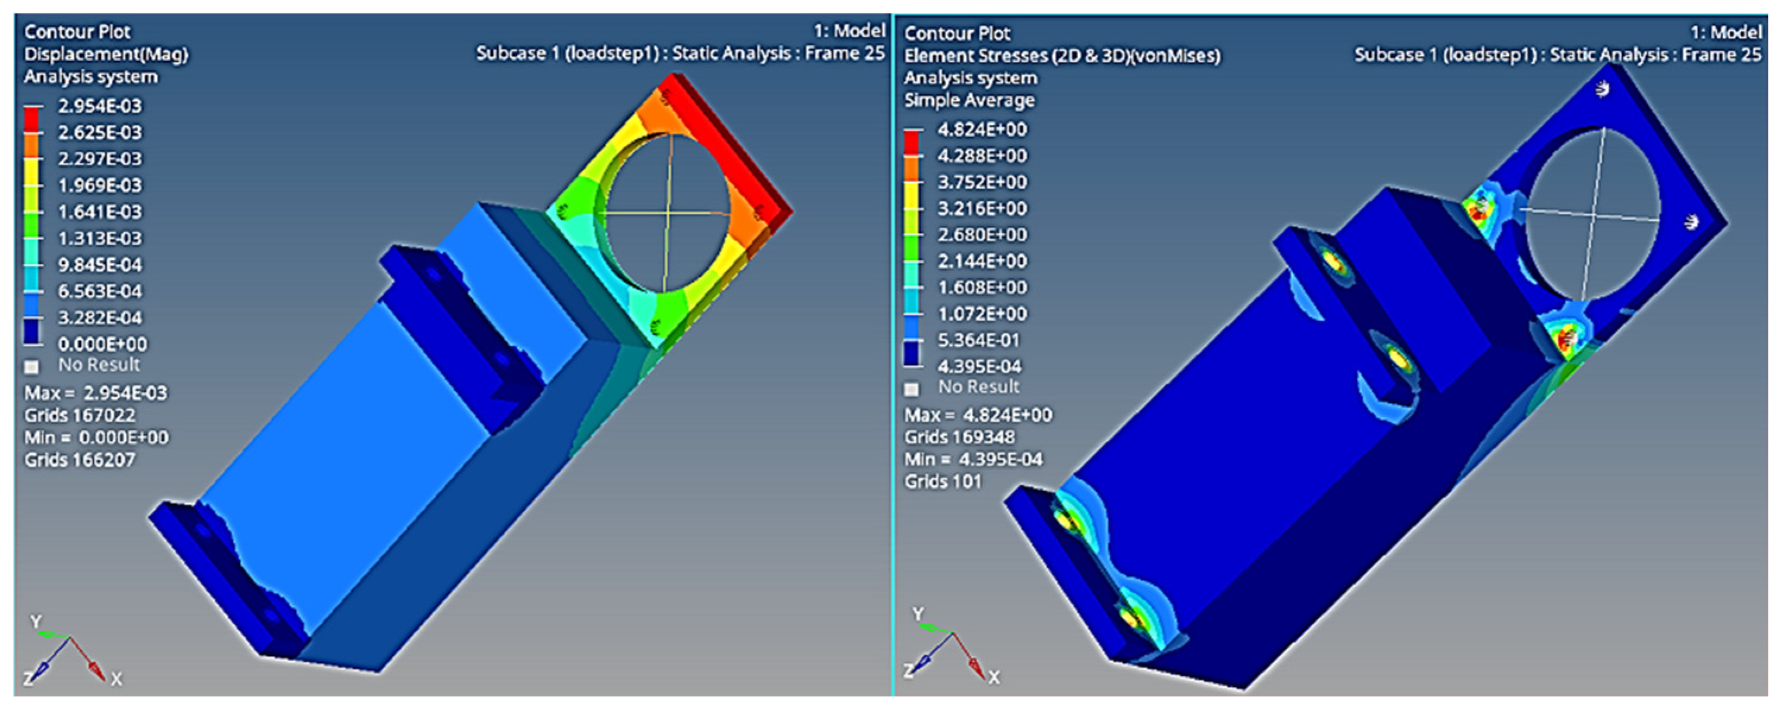Click the '1: Model' label in left view
Viewport: 1782px width, 713px height.
point(849,30)
